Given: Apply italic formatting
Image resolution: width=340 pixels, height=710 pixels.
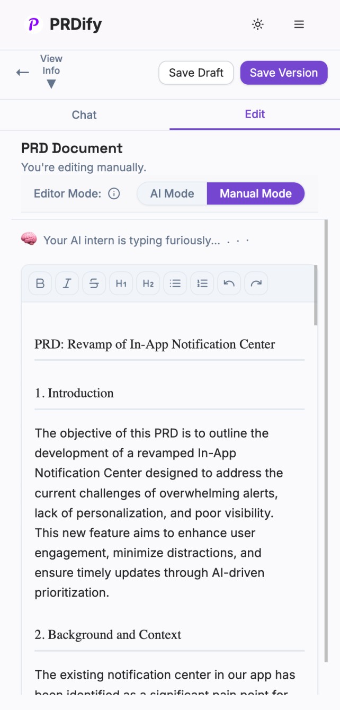Looking at the screenshot, I should click(67, 283).
